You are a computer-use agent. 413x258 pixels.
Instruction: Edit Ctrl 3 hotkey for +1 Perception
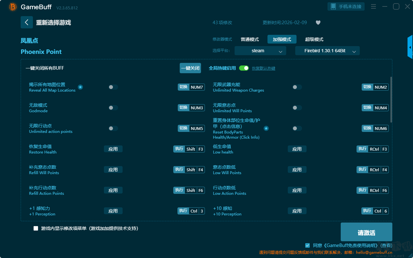(x=191, y=211)
